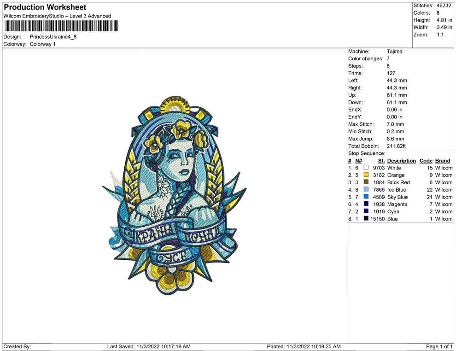Click the Brick Red thread swatch
The image size is (456, 351).
pos(366,182)
